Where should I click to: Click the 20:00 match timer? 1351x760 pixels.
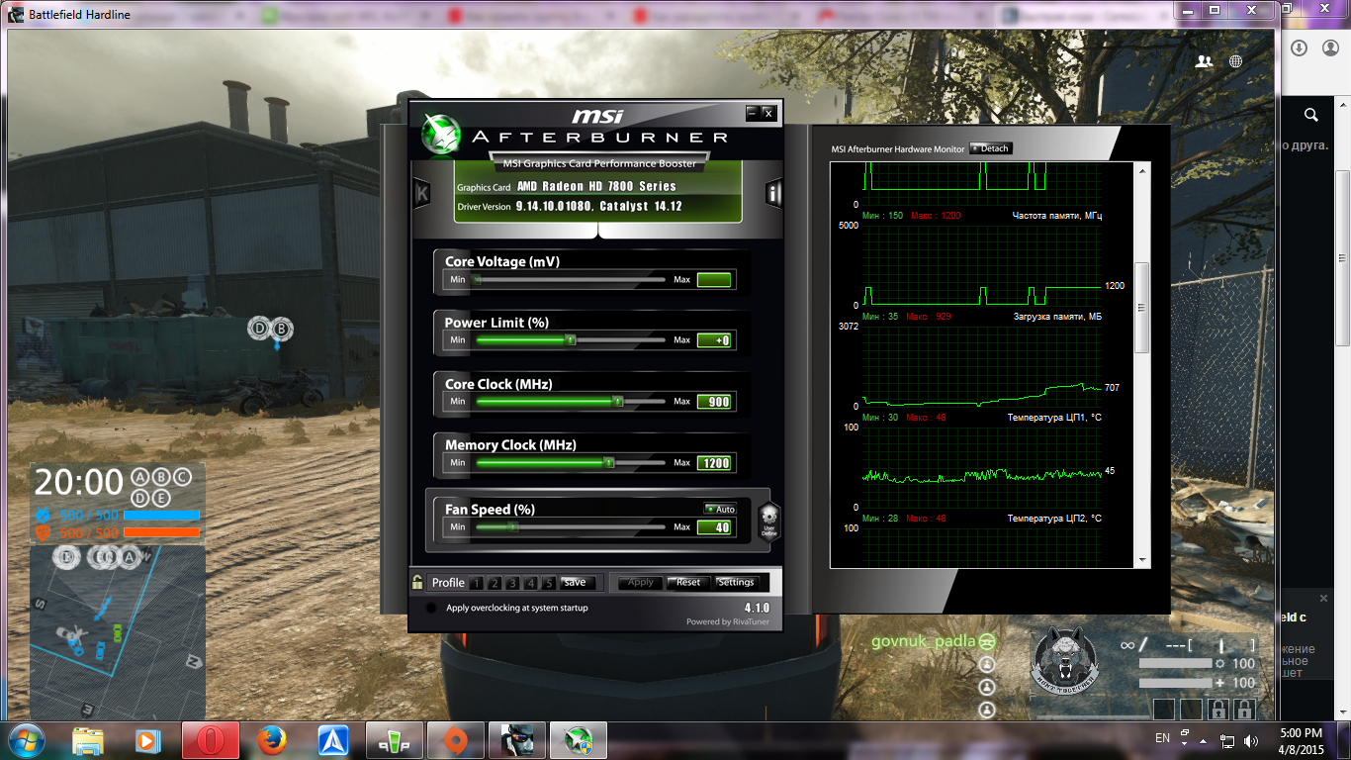point(79,483)
